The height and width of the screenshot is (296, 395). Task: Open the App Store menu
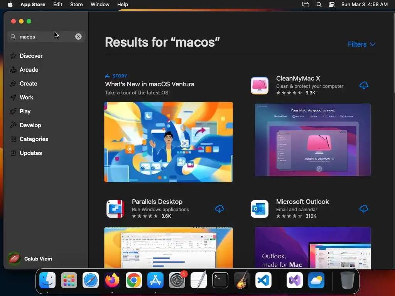(x=33, y=4)
